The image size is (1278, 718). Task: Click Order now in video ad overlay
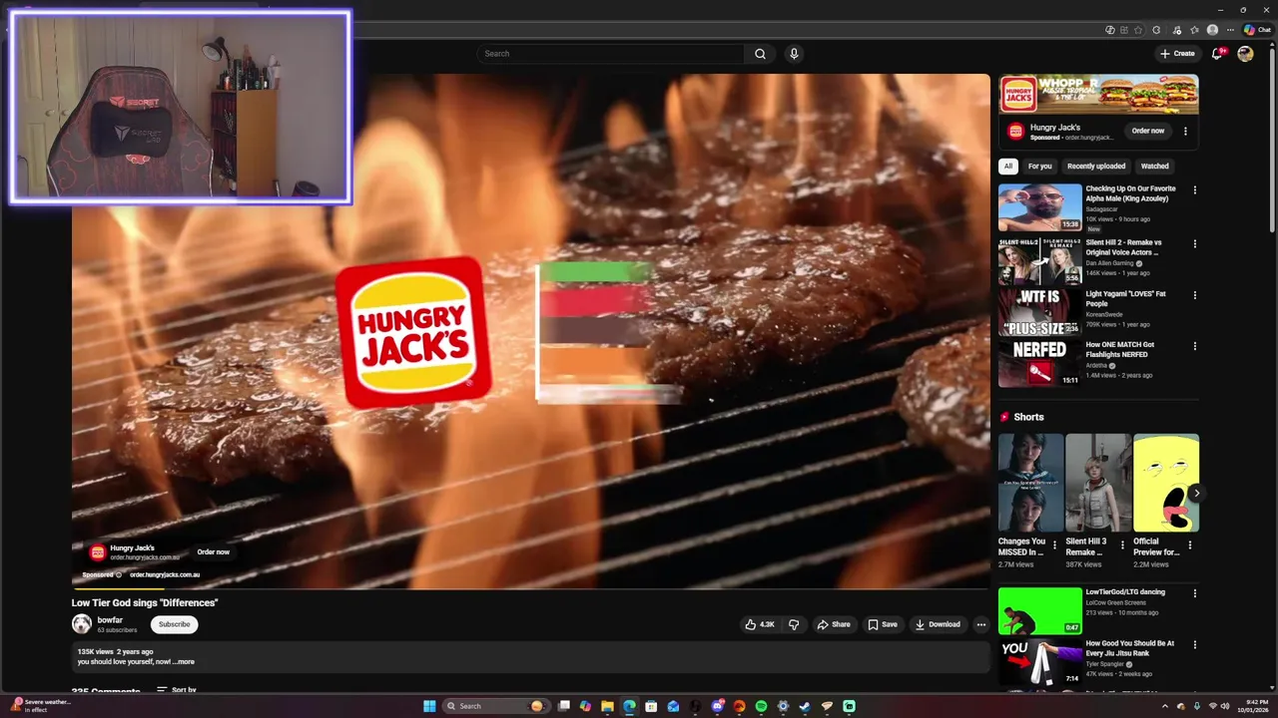tap(213, 551)
